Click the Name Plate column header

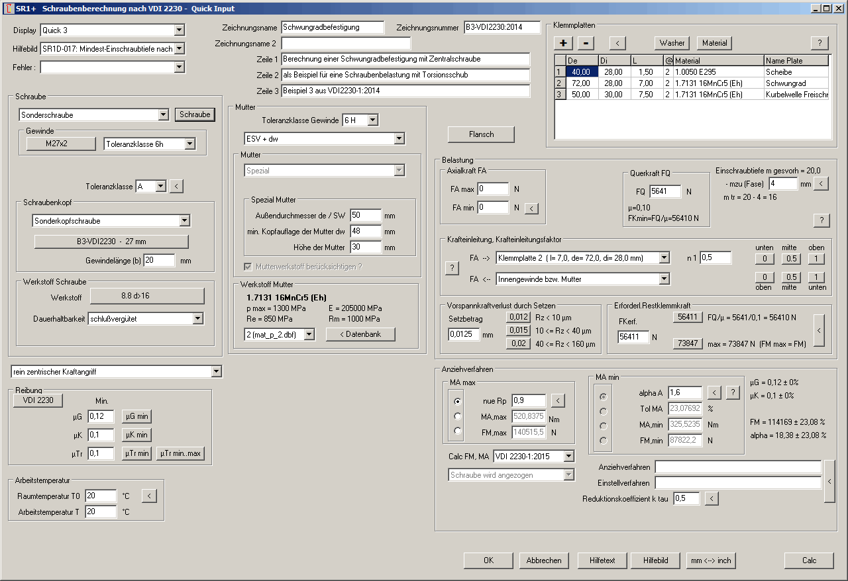coord(796,61)
